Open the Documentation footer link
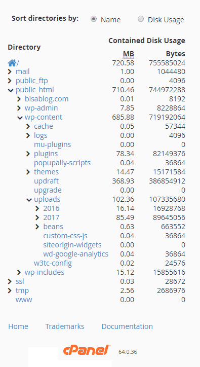Image resolution: width=200 pixels, height=367 pixels. pos(127,326)
